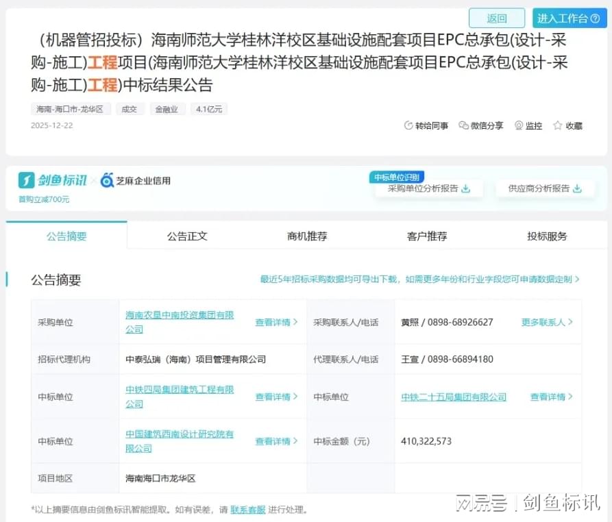This screenshot has width=612, height=522.
Task: Click the 微信分享 WeChat share icon
Action: tap(464, 126)
